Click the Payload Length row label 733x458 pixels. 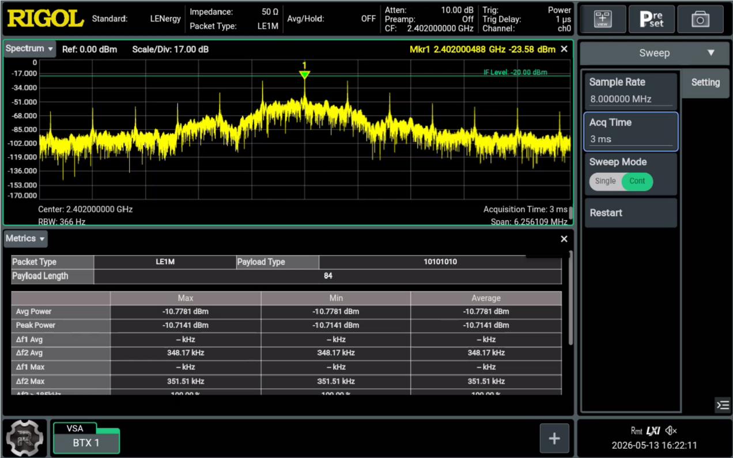(x=52, y=276)
